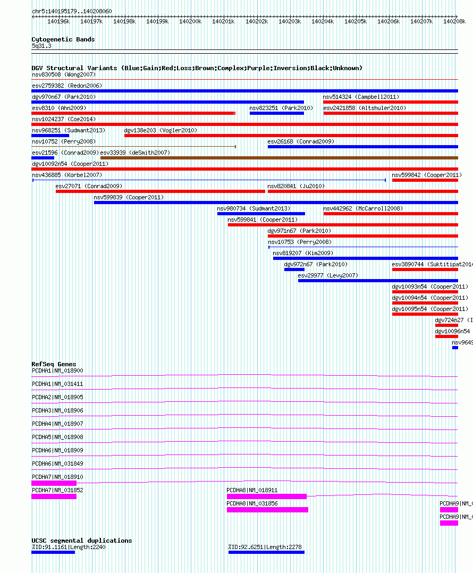Select PCDHA2|NM_018905 gene label
473x573 pixels.
57,397
